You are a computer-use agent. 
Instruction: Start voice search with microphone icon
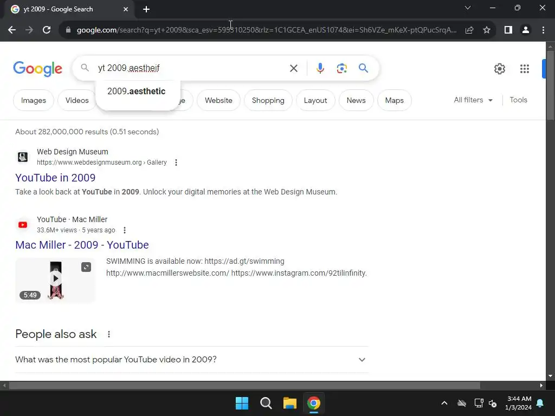[320, 68]
